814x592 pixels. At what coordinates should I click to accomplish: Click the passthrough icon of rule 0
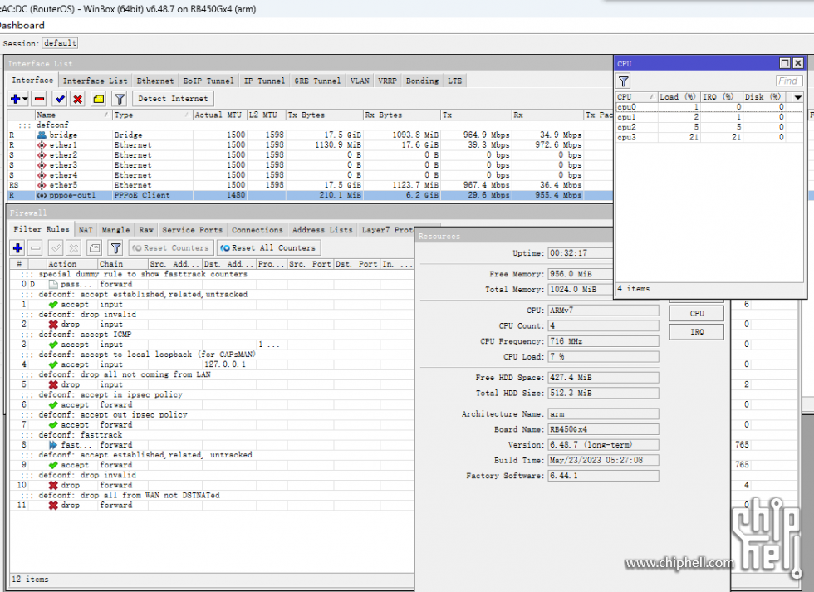click(53, 284)
